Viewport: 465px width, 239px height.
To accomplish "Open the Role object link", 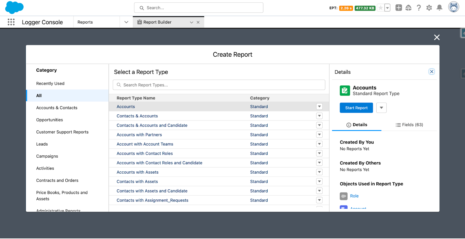I will [x=354, y=196].
